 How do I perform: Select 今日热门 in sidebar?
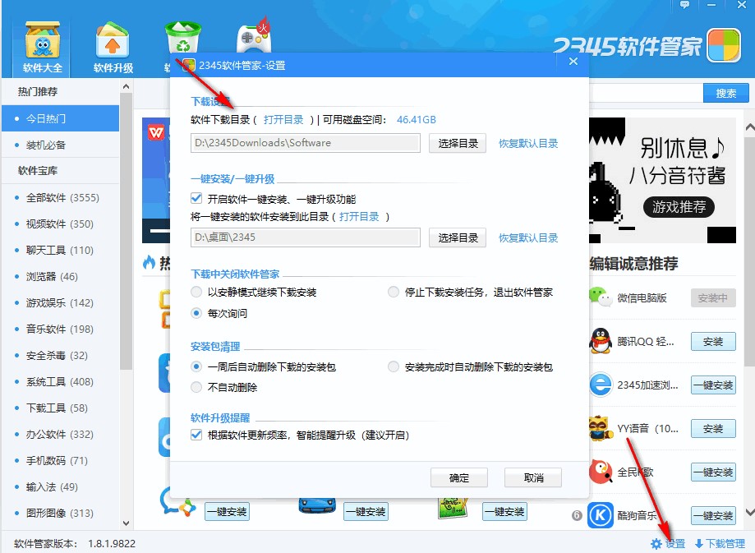60,118
